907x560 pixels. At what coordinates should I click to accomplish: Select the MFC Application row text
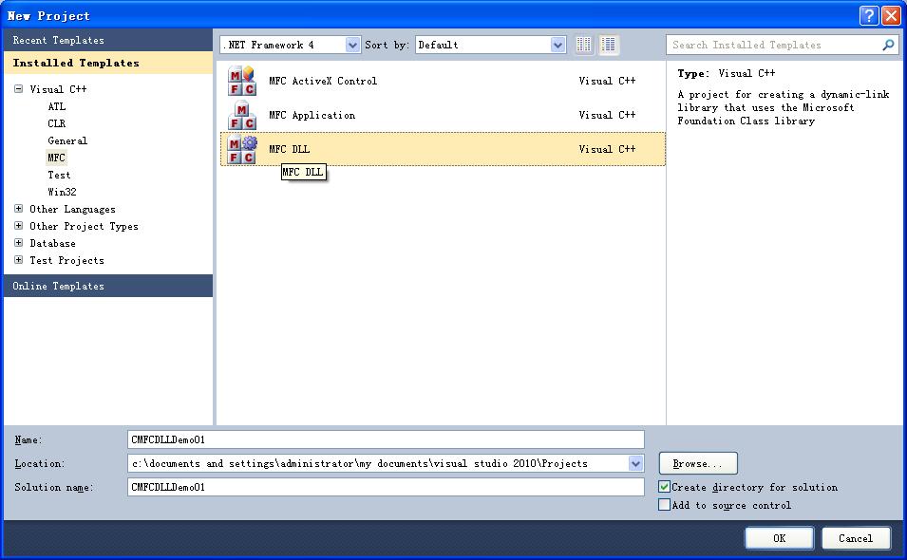click(312, 115)
